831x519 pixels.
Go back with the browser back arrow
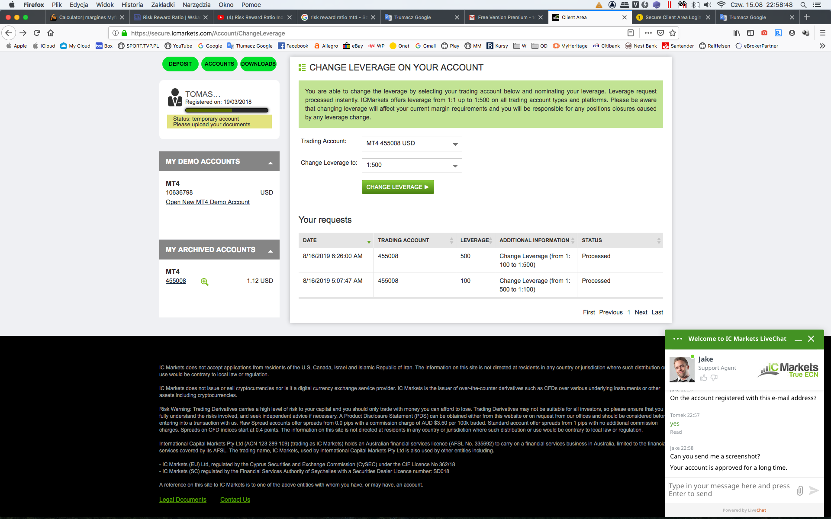(x=9, y=33)
